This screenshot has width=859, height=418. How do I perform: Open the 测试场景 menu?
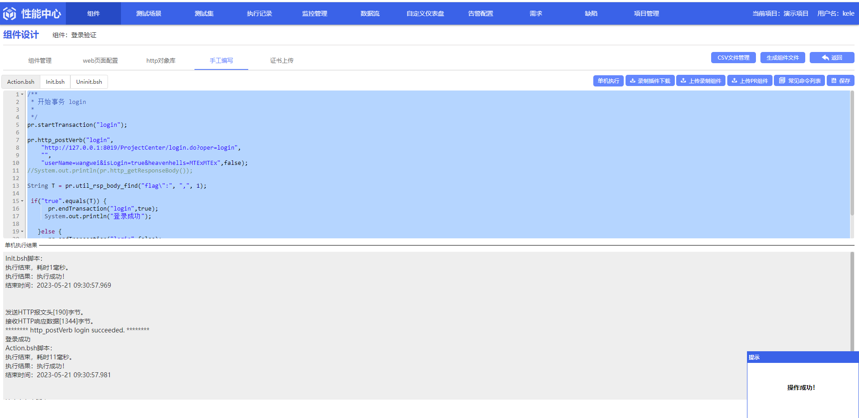pos(149,13)
